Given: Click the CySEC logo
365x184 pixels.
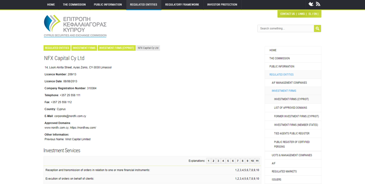Looking at the screenshot, I should pyautogui.click(x=75, y=26).
